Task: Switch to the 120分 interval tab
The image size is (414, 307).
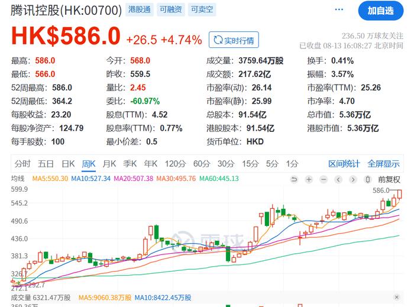Action: coord(175,164)
